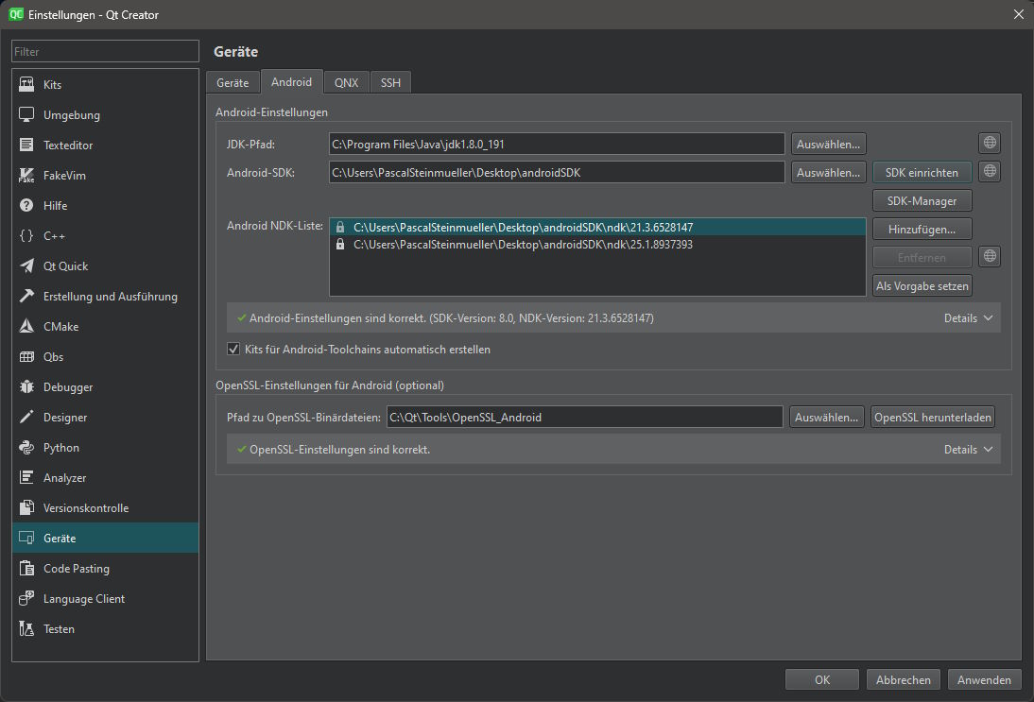Expand Details of Android settings status
Screen dimensions: 1034x702
pos(968,318)
